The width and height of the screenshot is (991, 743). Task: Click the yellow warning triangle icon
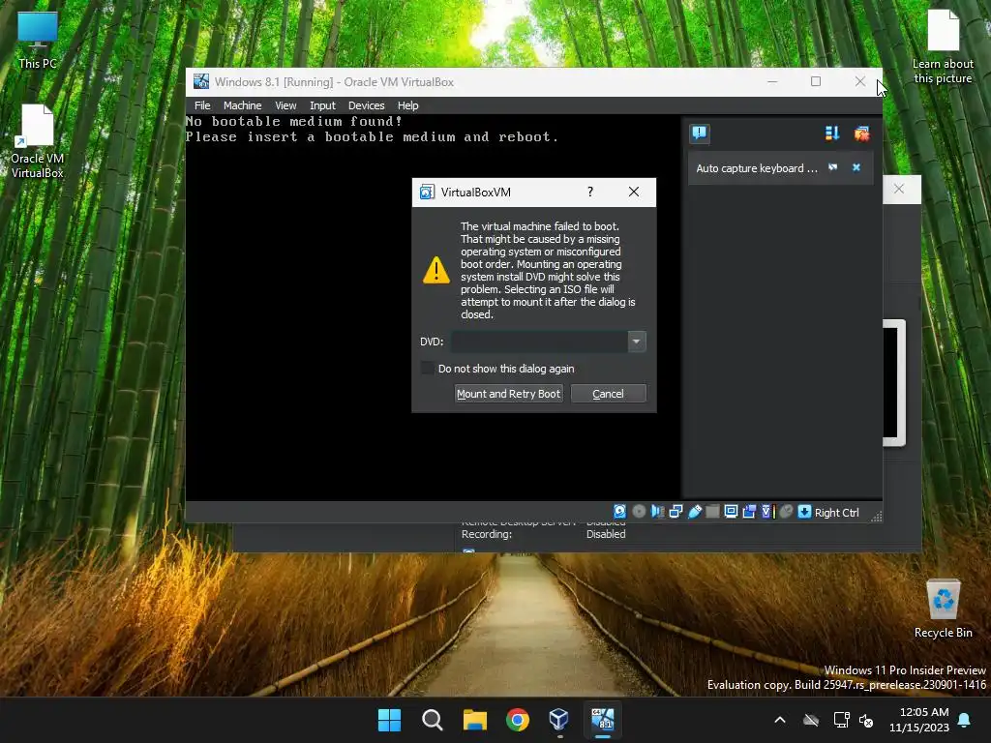(x=436, y=270)
